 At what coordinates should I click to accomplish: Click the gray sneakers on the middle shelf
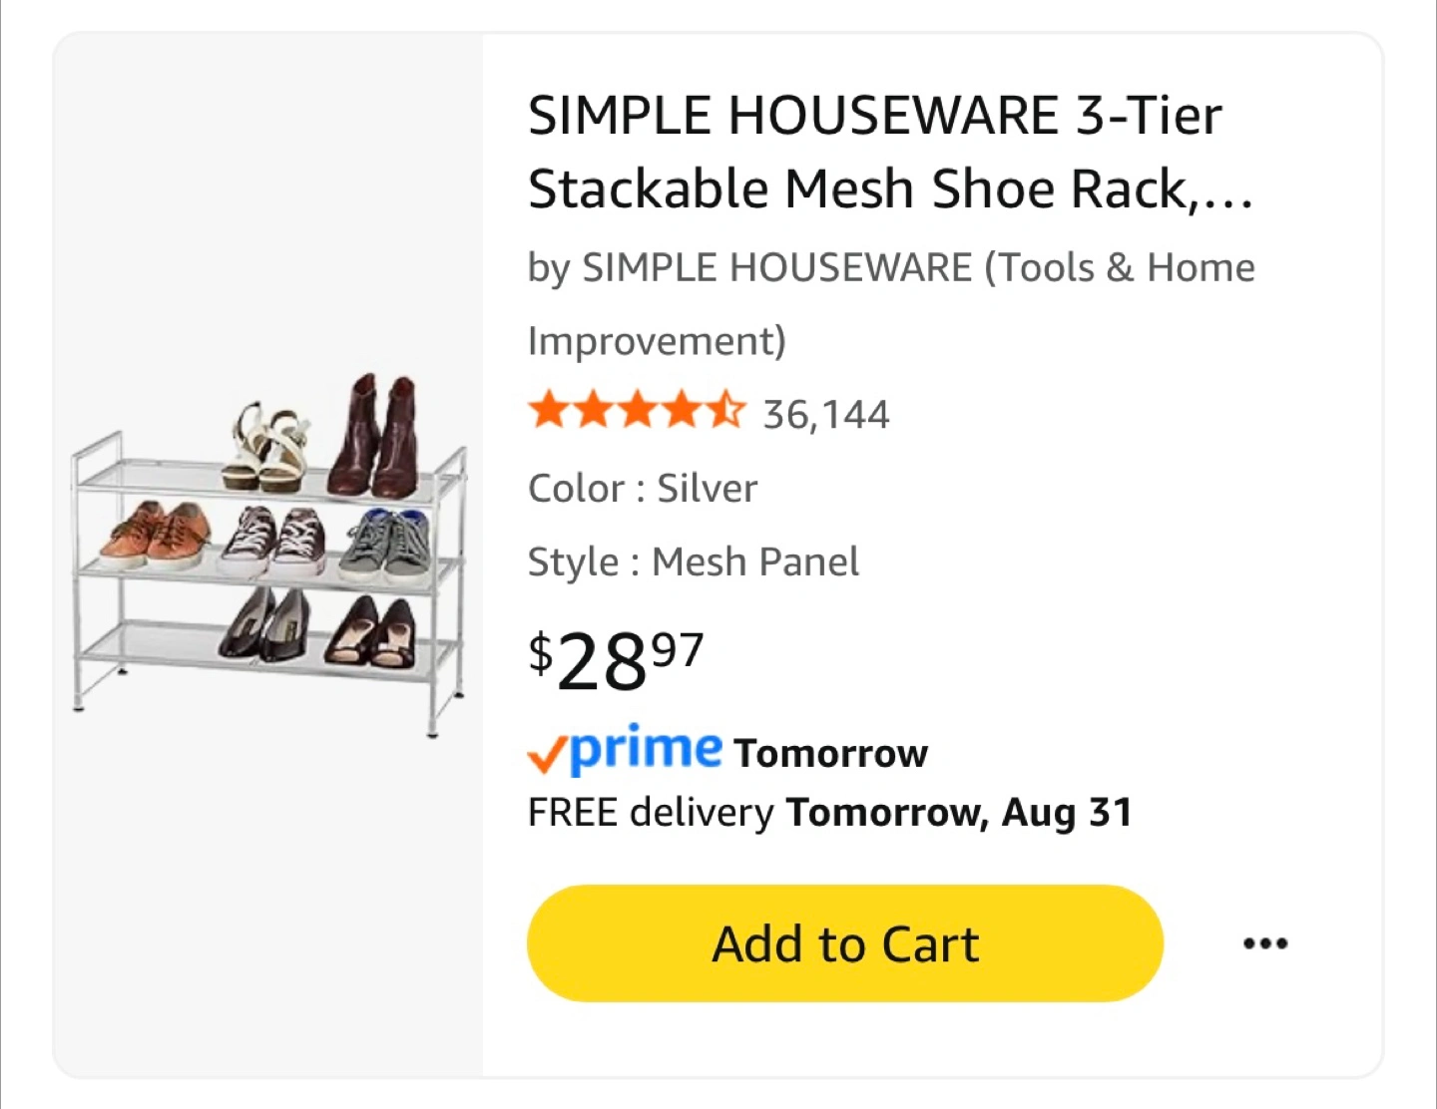point(386,545)
